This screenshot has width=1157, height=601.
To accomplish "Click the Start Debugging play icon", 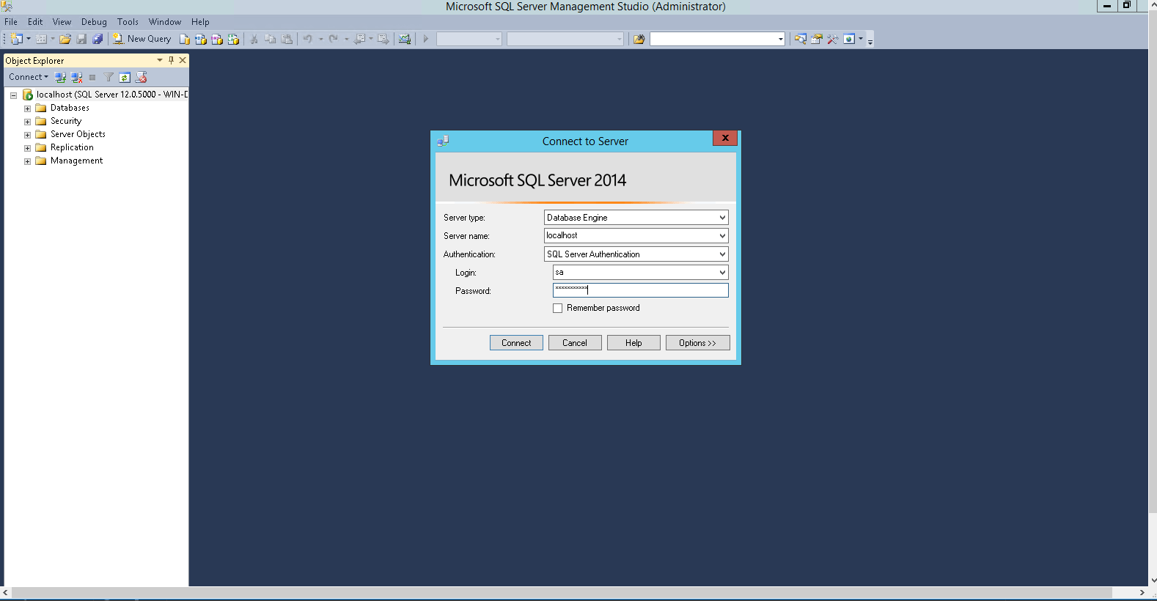I will pos(425,39).
